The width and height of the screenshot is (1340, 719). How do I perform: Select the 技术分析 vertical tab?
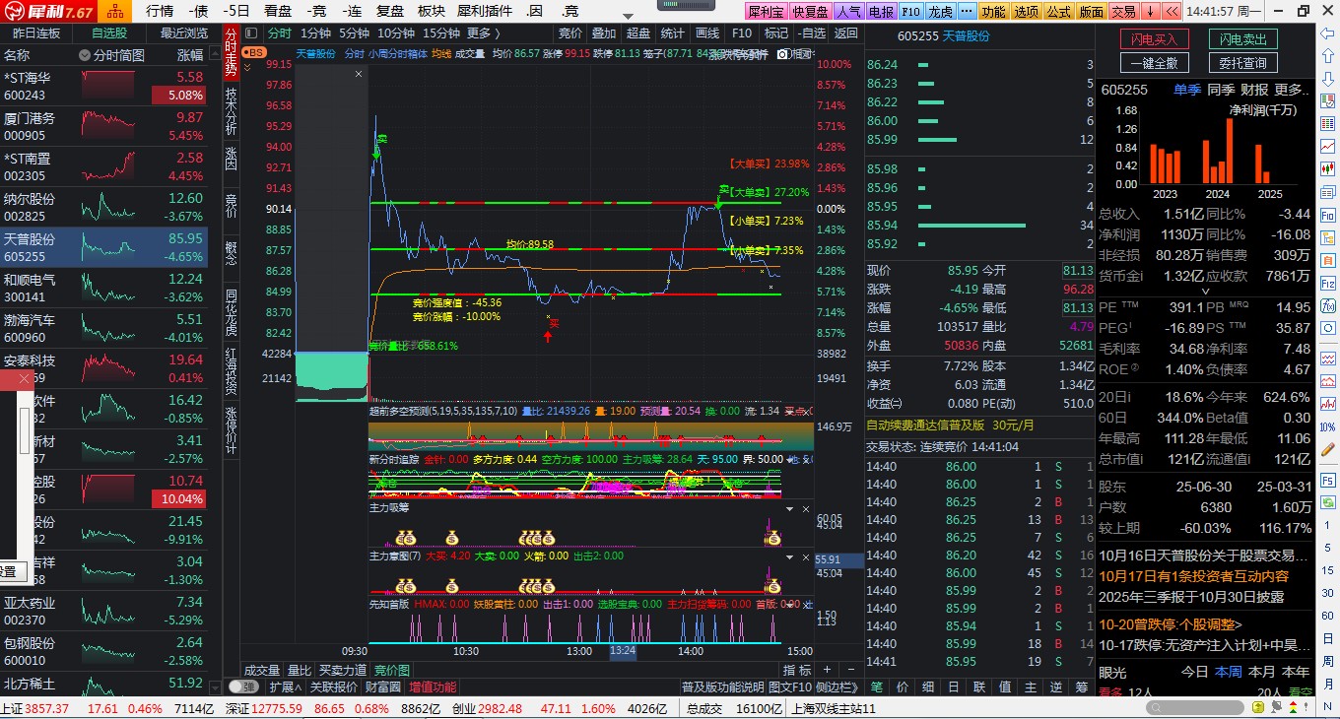click(x=231, y=110)
